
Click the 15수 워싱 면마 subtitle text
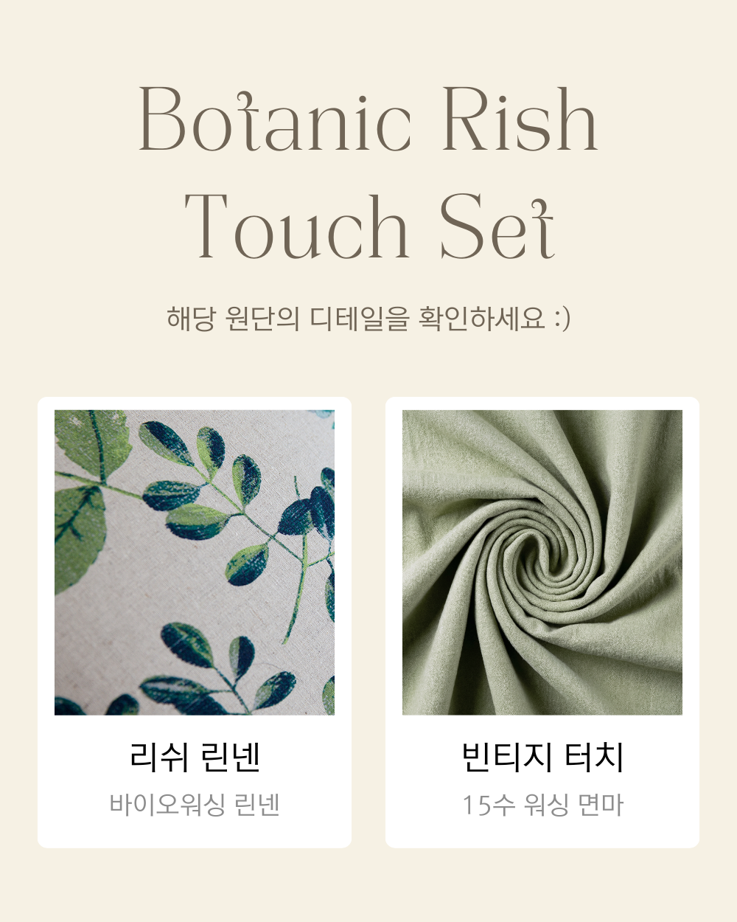click(542, 805)
